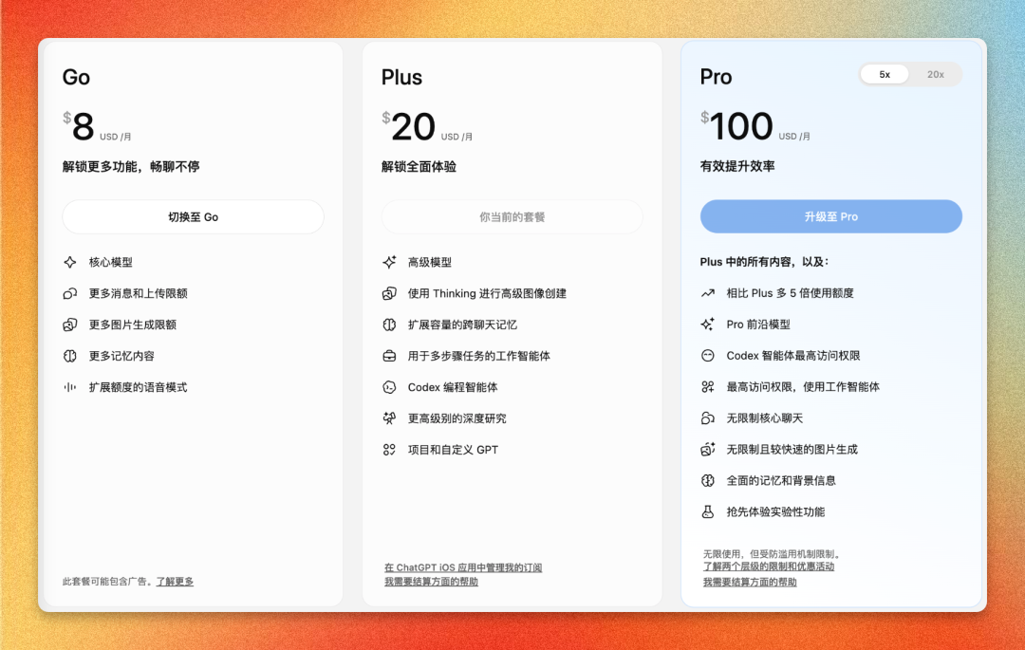Click the Codex icon beside Codex 编程智能体
The image size is (1025, 650).
point(389,387)
